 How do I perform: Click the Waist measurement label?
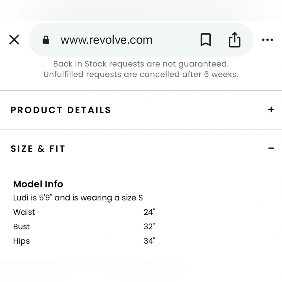24,212
